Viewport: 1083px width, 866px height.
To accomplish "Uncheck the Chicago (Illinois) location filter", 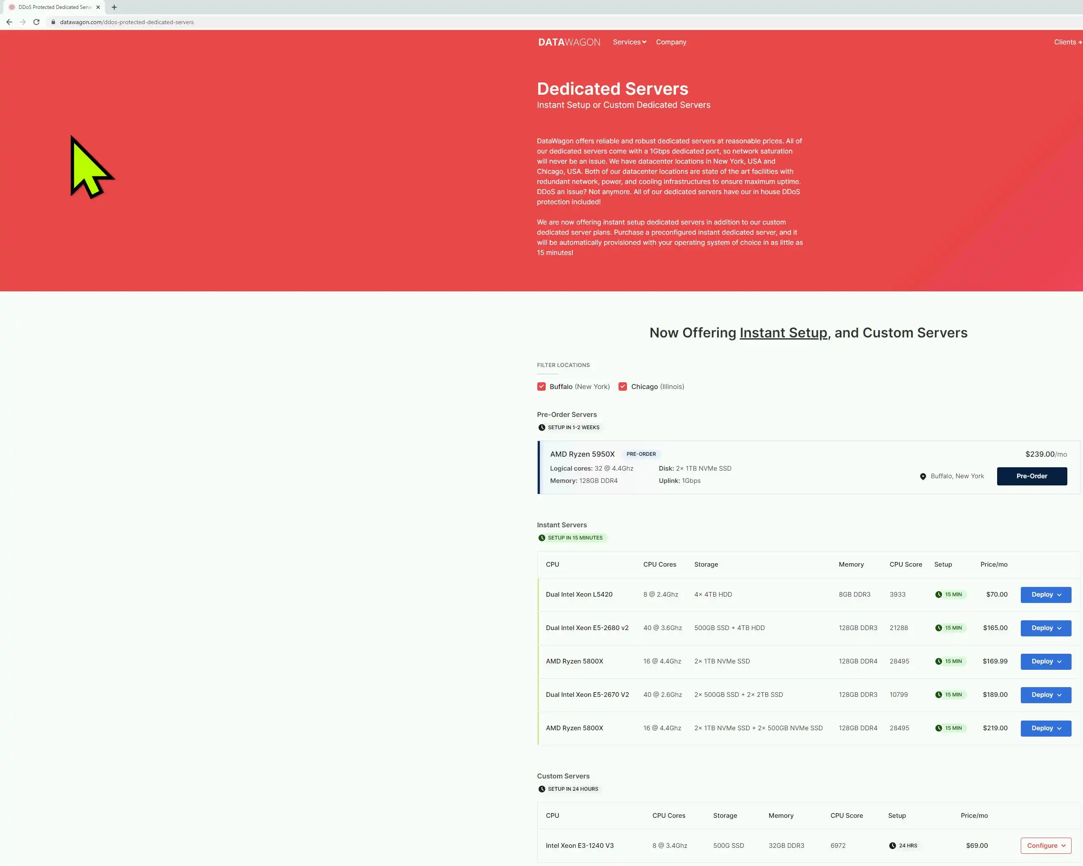I will click(x=622, y=386).
